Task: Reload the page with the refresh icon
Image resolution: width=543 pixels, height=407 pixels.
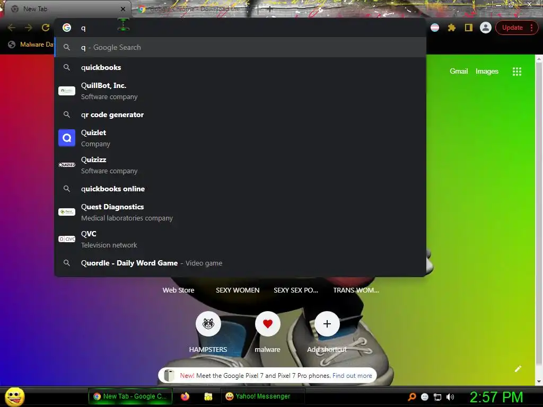Action: (46, 28)
